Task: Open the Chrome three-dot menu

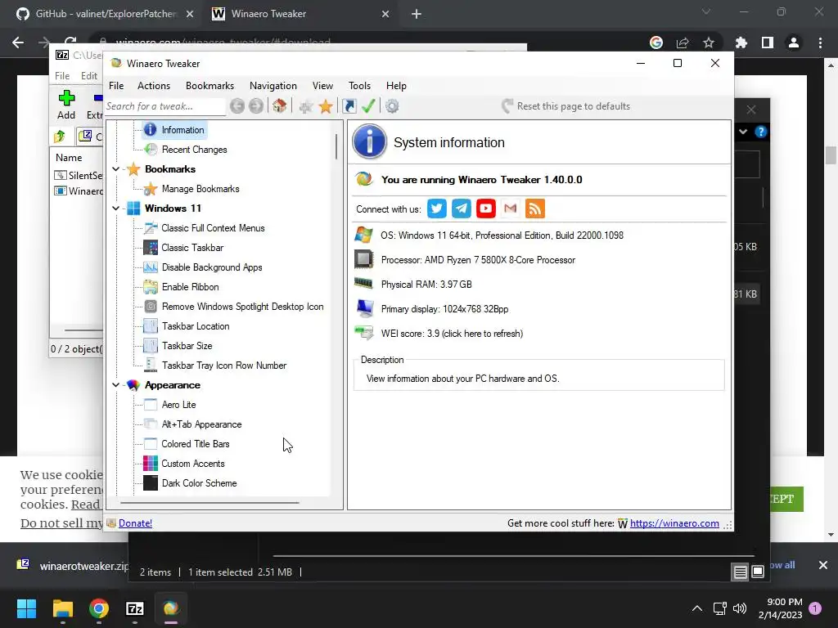Action: [x=820, y=43]
